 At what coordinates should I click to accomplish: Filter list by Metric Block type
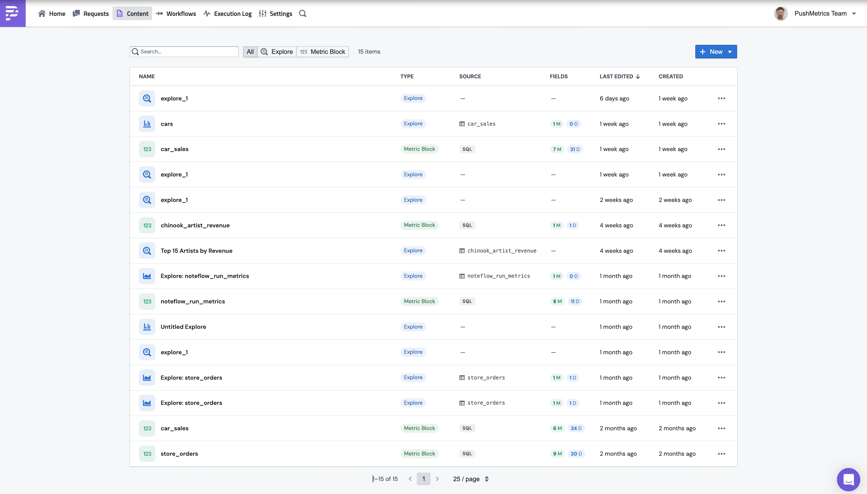322,52
